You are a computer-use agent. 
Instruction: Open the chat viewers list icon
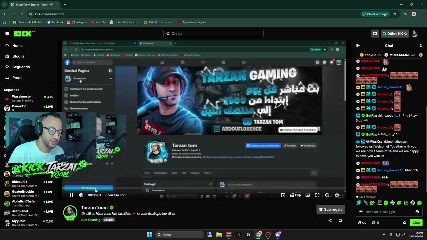[420, 46]
